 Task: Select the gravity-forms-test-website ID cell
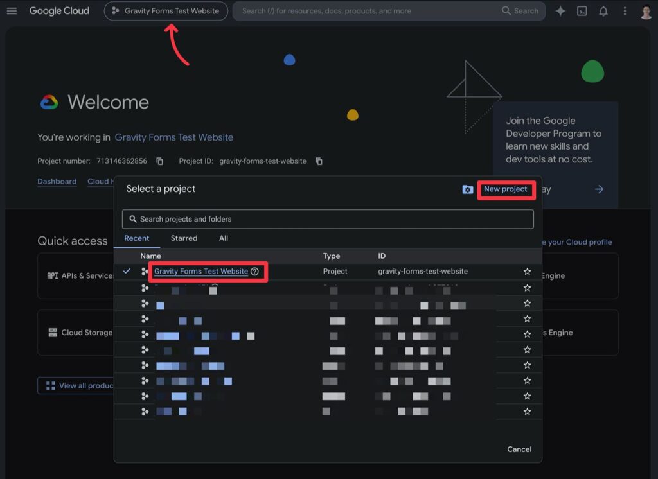point(423,272)
